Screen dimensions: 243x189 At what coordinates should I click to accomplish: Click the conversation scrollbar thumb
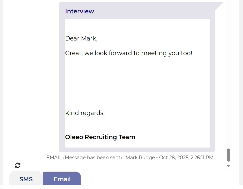(228, 155)
